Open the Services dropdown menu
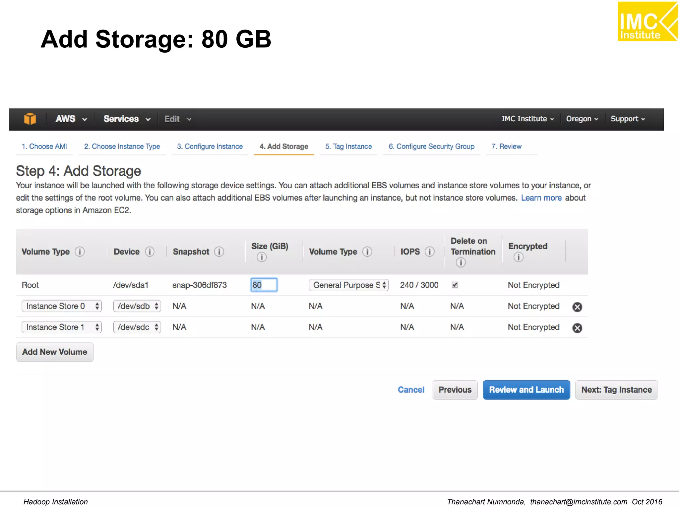This screenshot has height=509, width=679. tap(127, 119)
